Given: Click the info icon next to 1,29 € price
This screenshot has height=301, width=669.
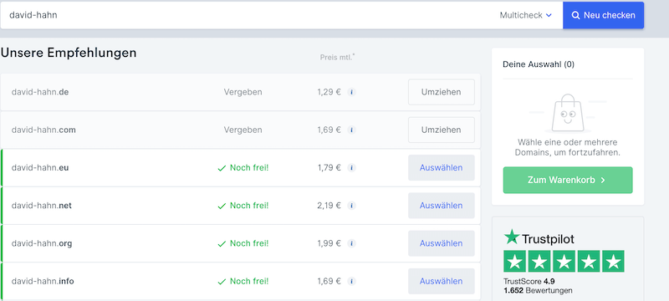Looking at the screenshot, I should [351, 92].
